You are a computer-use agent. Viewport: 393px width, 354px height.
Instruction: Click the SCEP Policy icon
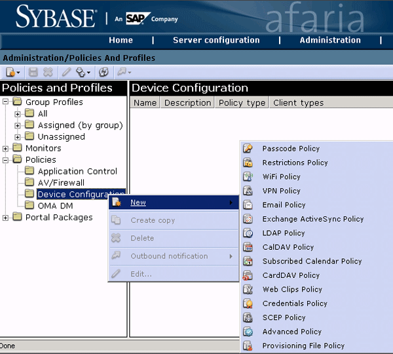coord(248,318)
